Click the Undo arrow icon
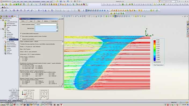The image size is (189, 106). point(68,1)
